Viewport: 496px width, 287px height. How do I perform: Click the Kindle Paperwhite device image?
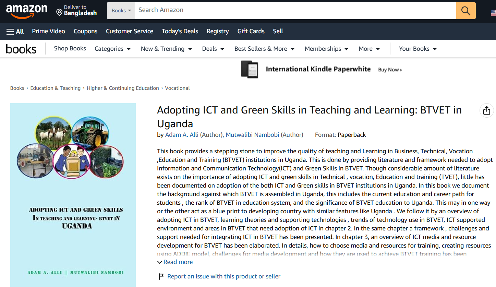(x=250, y=69)
